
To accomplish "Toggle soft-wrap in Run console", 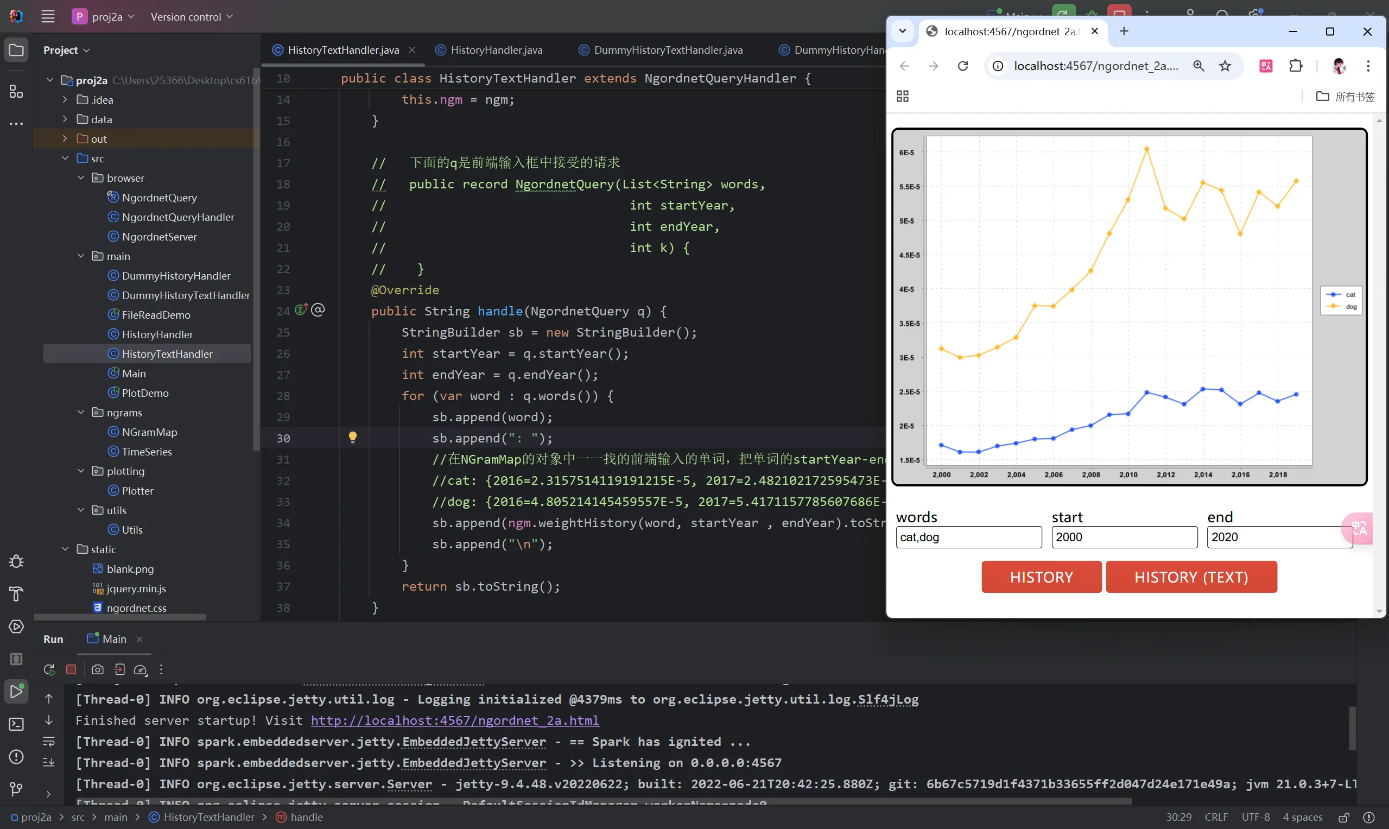I will [49, 741].
